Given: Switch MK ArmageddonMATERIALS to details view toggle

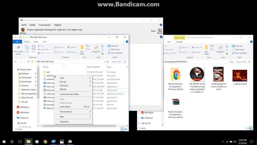Looking at the screenshot, I should pyautogui.click(x=247, y=128).
